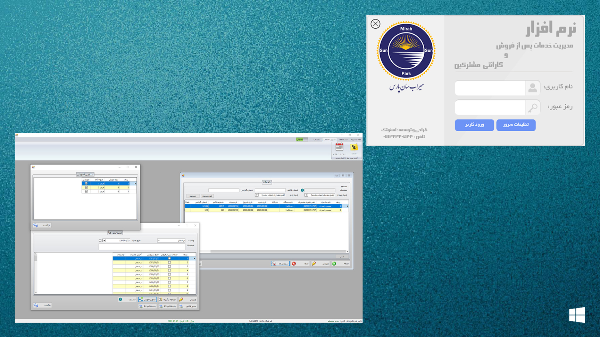Viewport: 600px width, 337px height.
Task: Click pencil ویرایش icon in سرویس ها window
Action: click(181, 299)
